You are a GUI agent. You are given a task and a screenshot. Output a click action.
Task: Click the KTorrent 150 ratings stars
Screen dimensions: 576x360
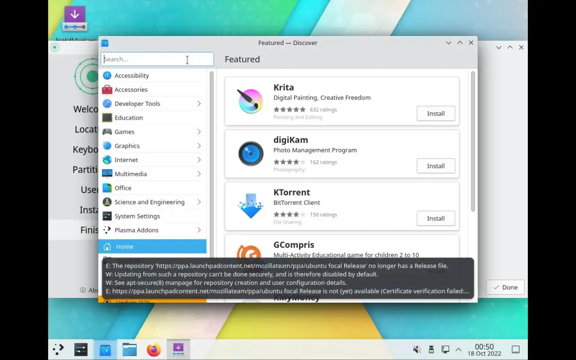289,215
